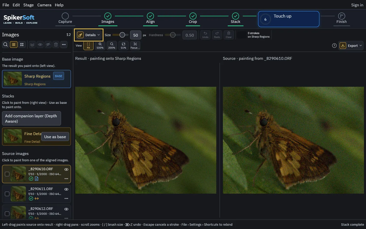The height and width of the screenshot is (229, 366).
Task: Click the Sign in link
Action: pyautogui.click(x=357, y=5)
